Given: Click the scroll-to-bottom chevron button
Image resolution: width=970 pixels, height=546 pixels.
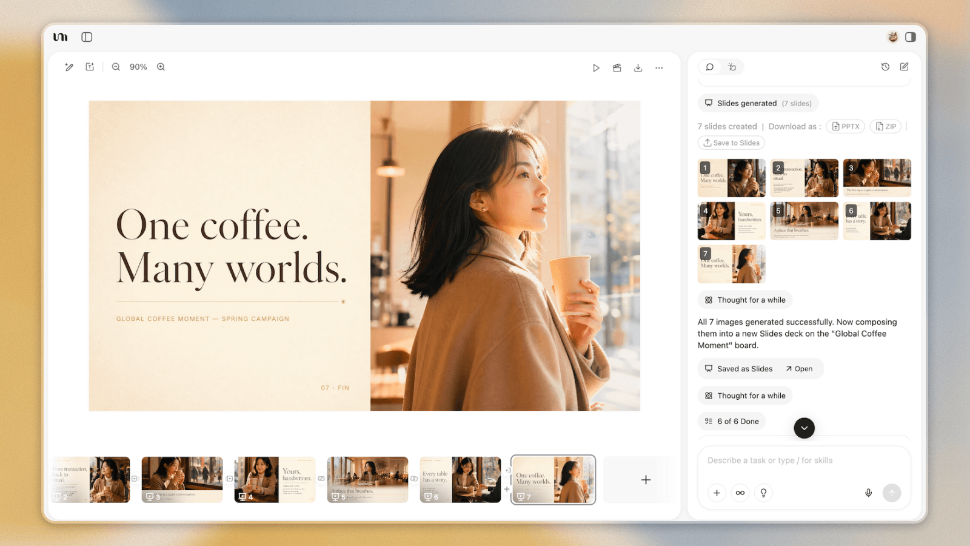Looking at the screenshot, I should (804, 428).
